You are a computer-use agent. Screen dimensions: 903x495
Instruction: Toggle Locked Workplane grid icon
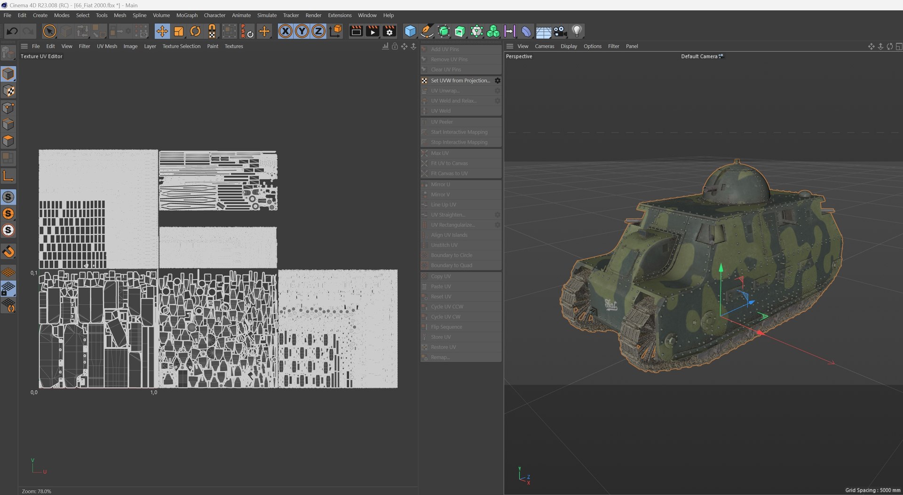[x=8, y=288]
